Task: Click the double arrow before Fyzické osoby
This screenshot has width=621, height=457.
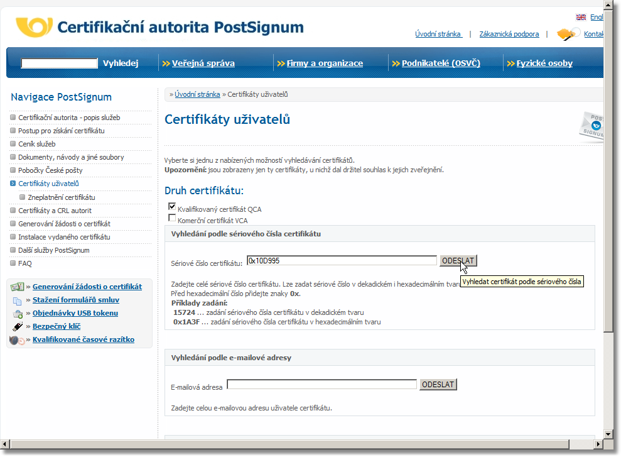Action: click(511, 63)
